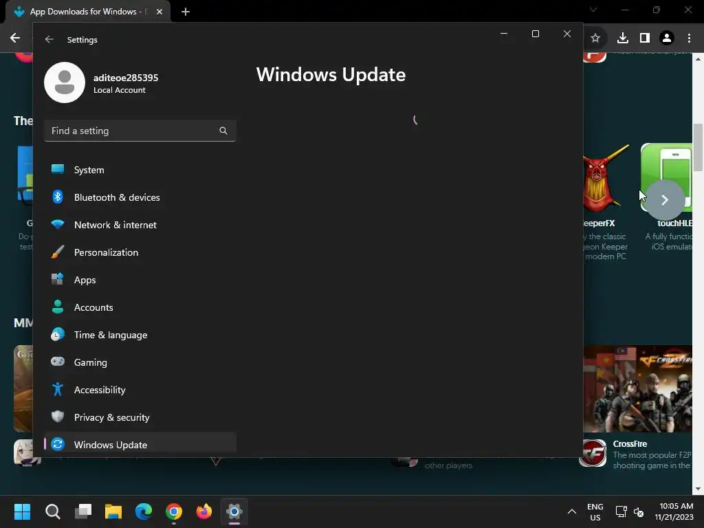Click scrollbar down arrow in browser
704x528 pixels.
coord(698,489)
